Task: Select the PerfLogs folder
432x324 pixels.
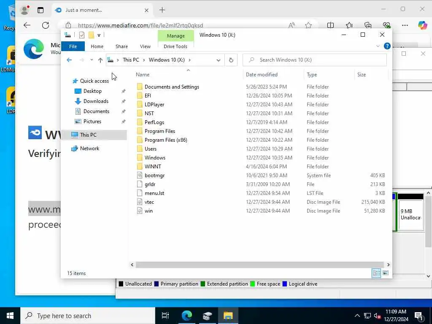Action: click(x=154, y=122)
